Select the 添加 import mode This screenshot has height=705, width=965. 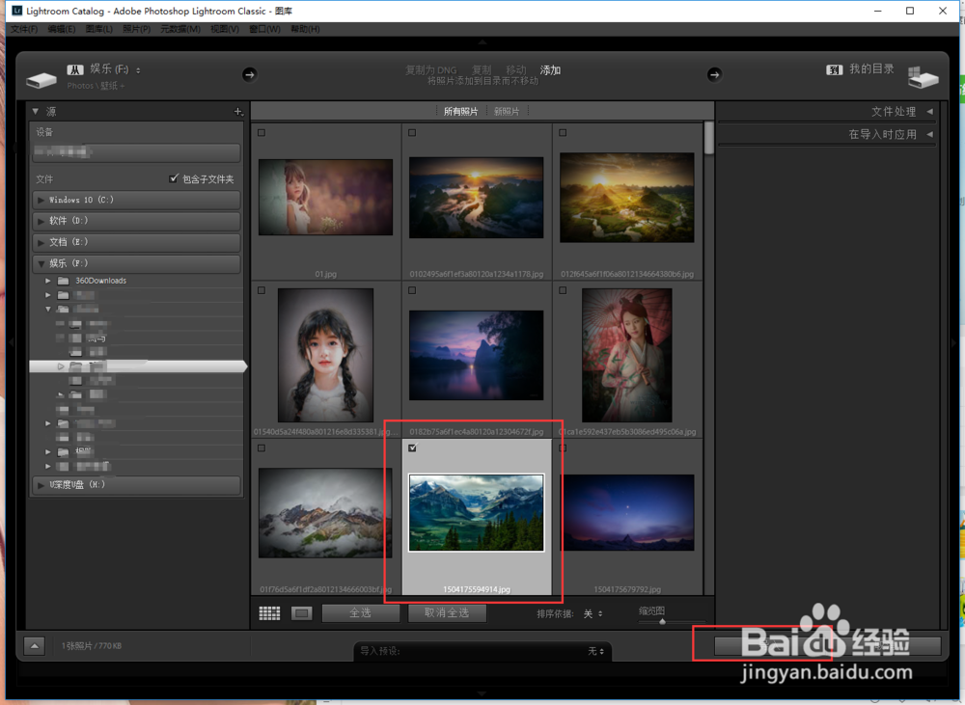pyautogui.click(x=550, y=70)
